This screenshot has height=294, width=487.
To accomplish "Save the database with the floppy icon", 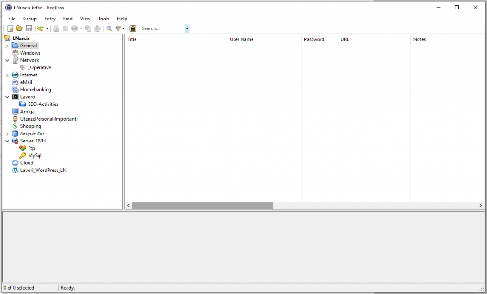I will point(29,28).
